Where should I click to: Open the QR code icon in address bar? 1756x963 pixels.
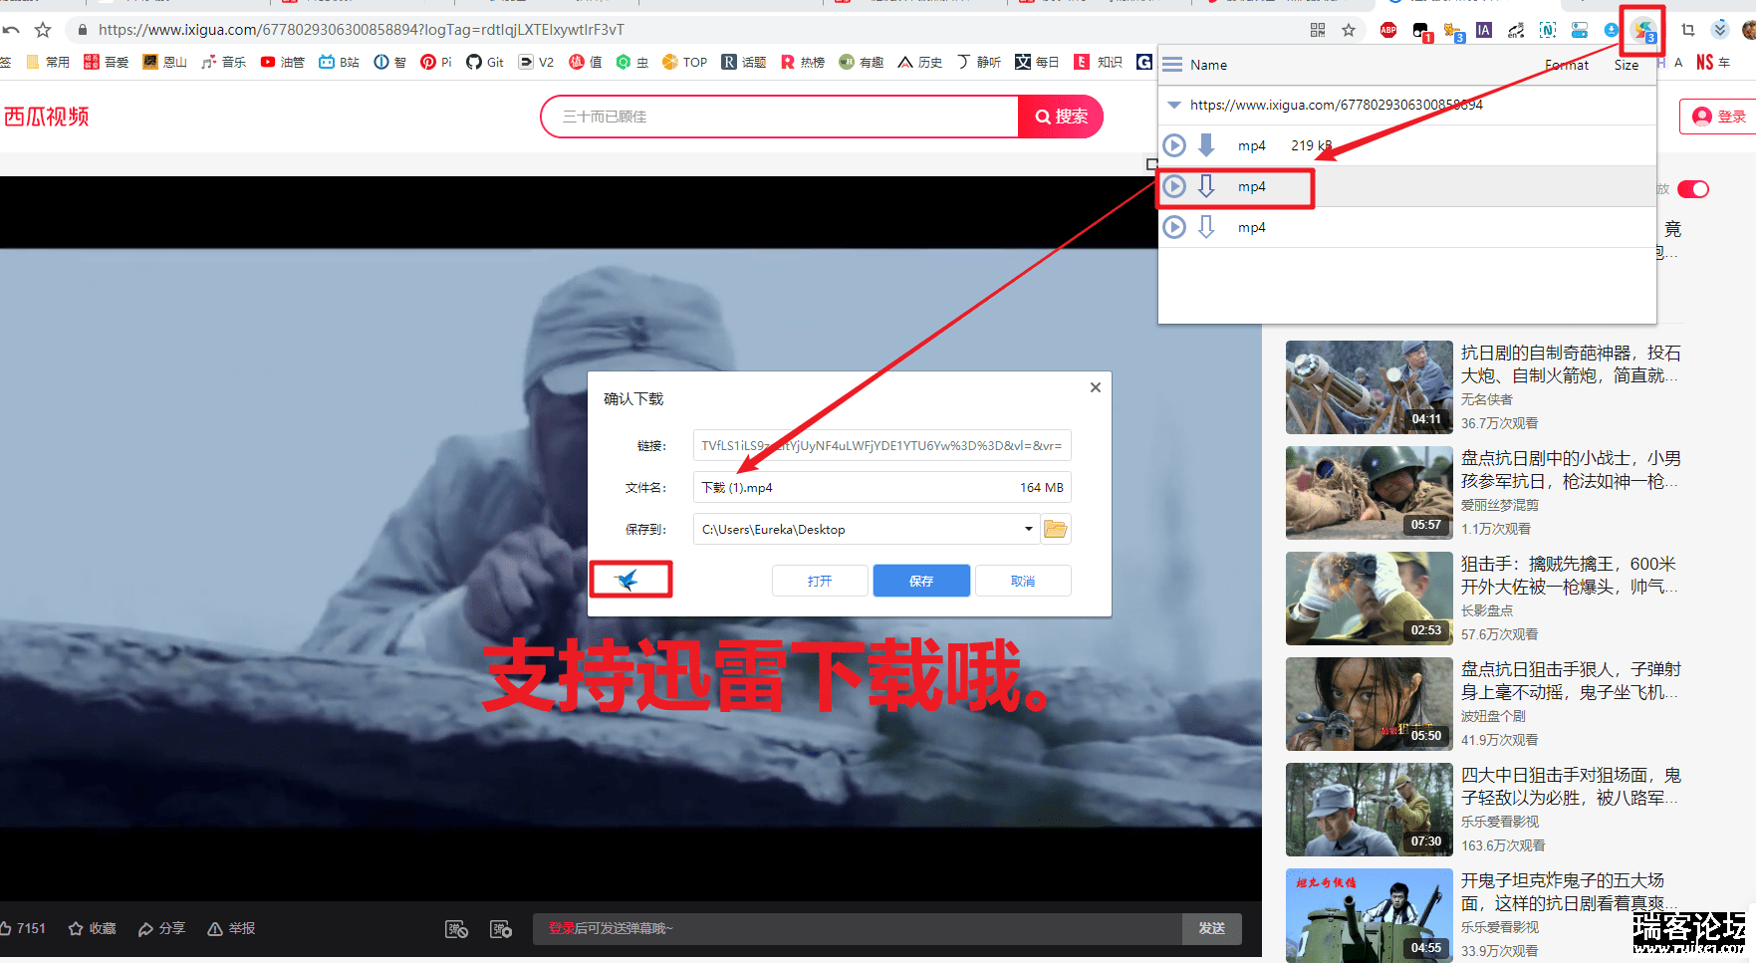tap(1318, 30)
